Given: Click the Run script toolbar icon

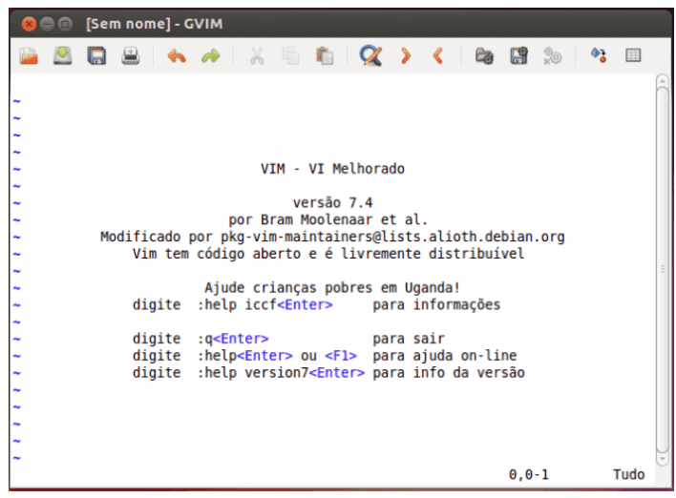Looking at the screenshot, I should 552,56.
